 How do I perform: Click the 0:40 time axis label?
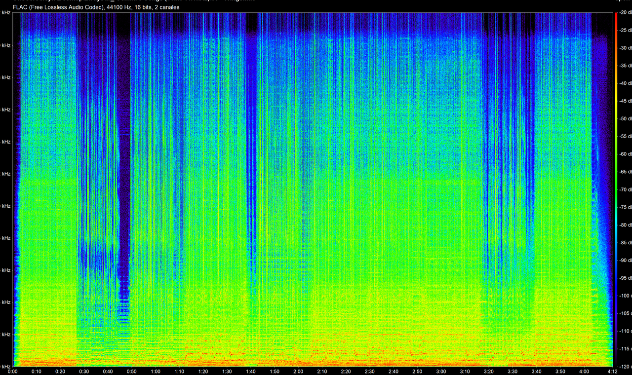(x=108, y=371)
